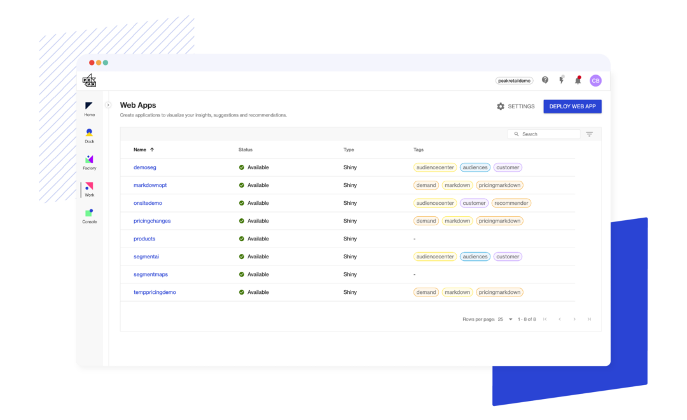This screenshot has width=687, height=420.
Task: Expand the collapsed sidebar chevron
Action: tap(108, 105)
